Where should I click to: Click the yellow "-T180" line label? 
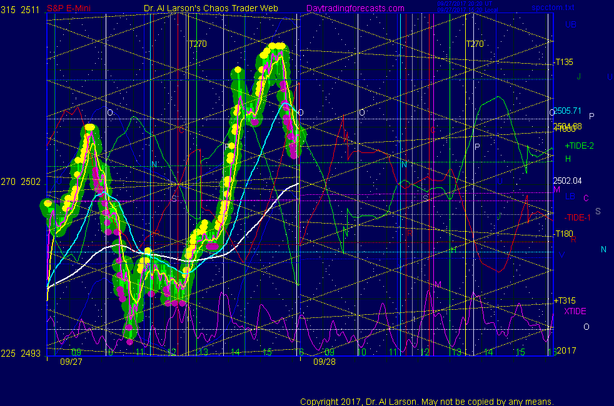563,234
